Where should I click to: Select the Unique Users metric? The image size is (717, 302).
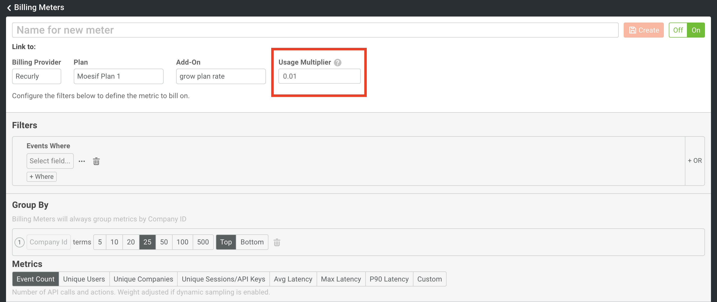tap(84, 279)
